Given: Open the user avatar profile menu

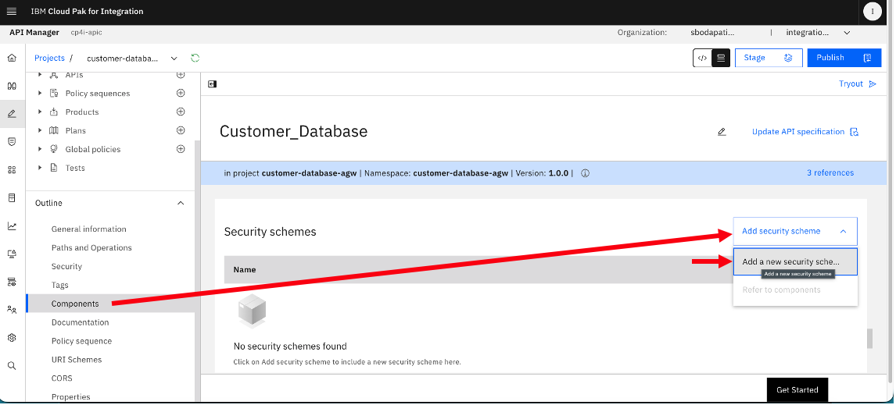Looking at the screenshot, I should (872, 12).
